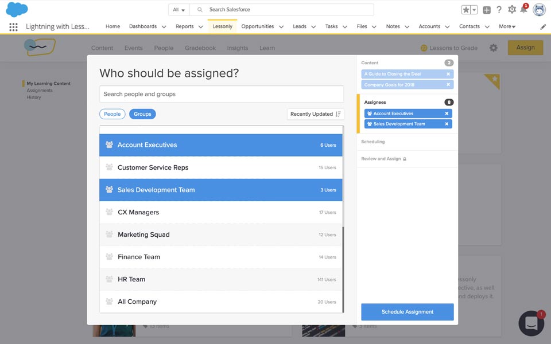Screen dimensions: 551x344
Task: Open the Lessons to Grade link
Action: 453,48
